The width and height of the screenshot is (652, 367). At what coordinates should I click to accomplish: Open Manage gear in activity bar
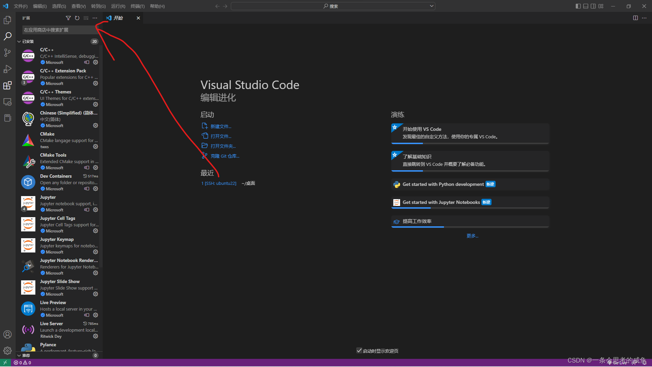click(7, 351)
